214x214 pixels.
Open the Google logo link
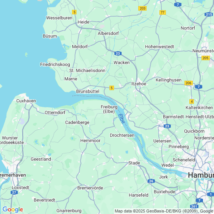click(13, 209)
